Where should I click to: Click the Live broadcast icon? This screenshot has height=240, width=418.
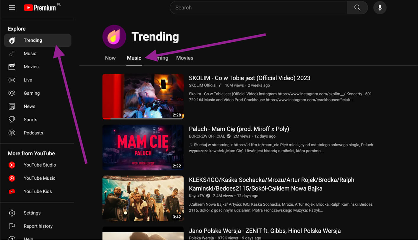pos(12,80)
